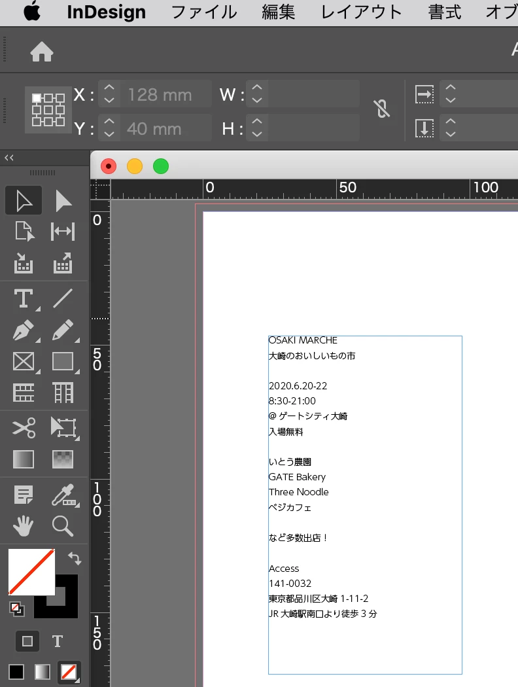Step the W width value
Screen dimensions: 518x687
point(257,94)
